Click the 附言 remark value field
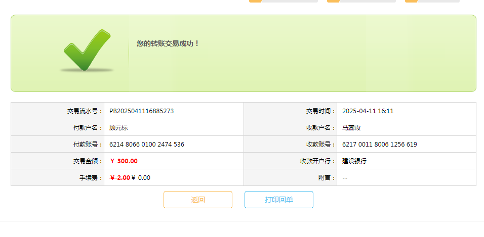This screenshot has height=237, width=484. [345, 178]
